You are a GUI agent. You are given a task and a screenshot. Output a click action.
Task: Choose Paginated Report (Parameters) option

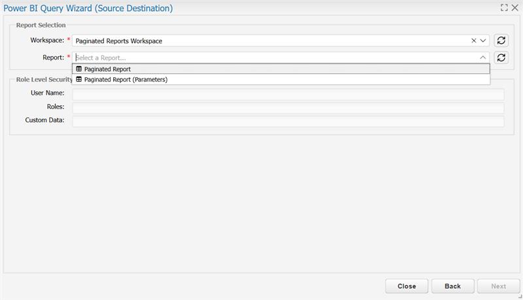pyautogui.click(x=281, y=79)
